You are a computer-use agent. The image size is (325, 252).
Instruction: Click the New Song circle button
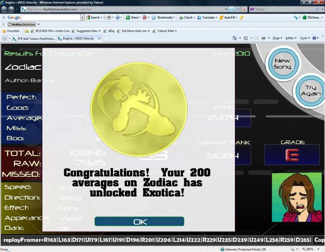coord(283,63)
